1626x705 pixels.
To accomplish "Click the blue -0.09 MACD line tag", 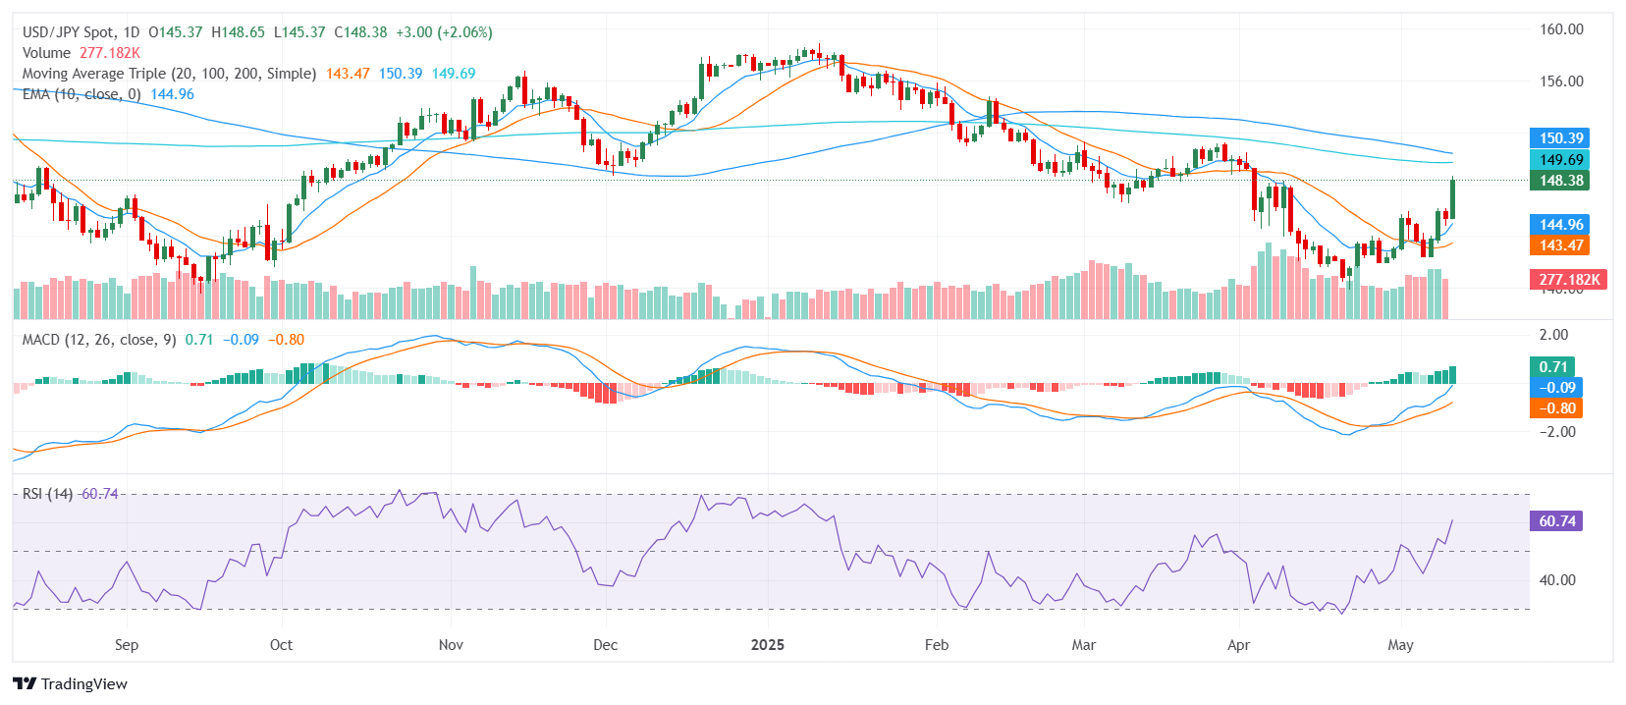I will [1556, 388].
